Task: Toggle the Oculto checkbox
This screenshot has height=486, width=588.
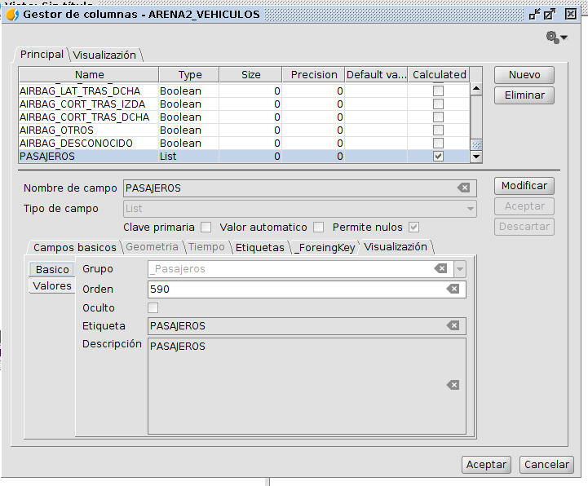Action: click(153, 308)
